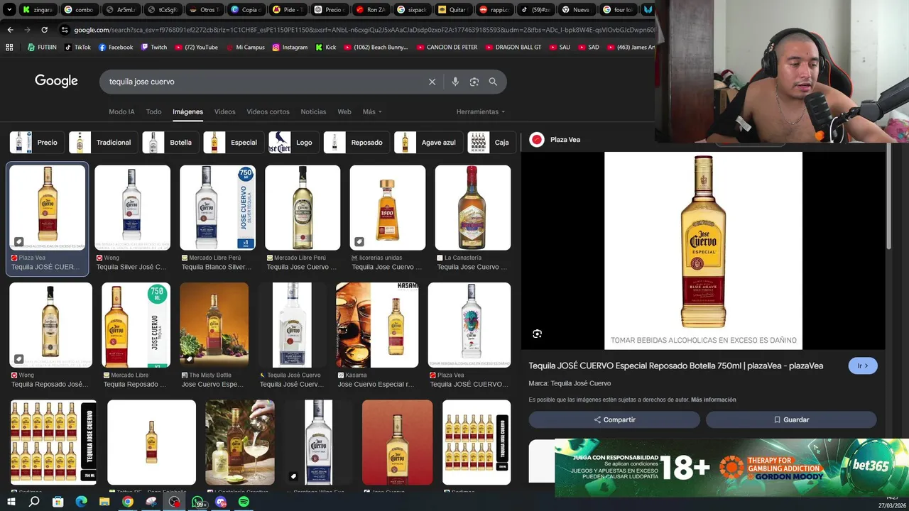Click the tequila jose cuervo search field
Screen dimensions: 909x511
[263, 82]
